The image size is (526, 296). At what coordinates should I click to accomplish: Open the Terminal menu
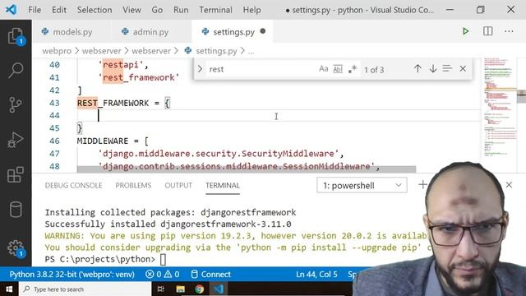click(215, 10)
